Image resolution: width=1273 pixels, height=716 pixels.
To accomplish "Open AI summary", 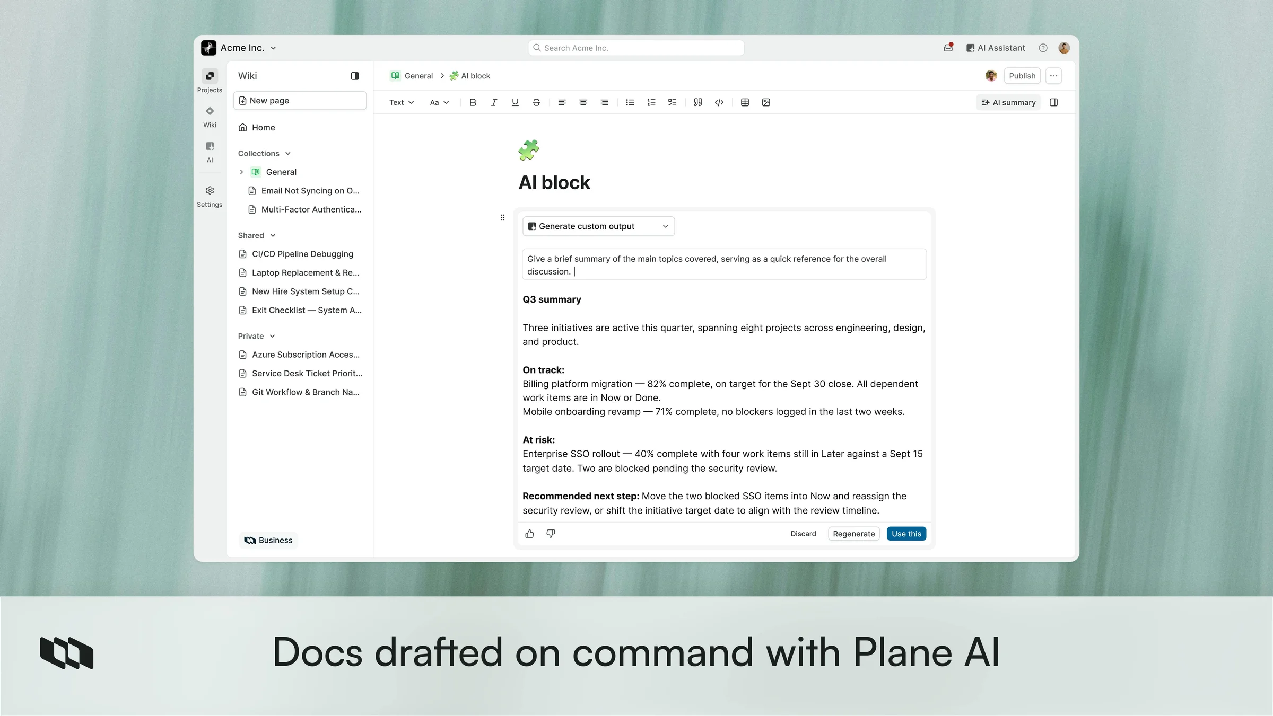I will tap(1008, 102).
